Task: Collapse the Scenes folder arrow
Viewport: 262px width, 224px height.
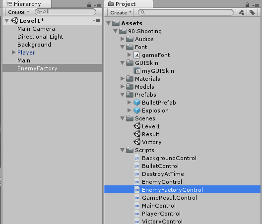Action: coord(122,118)
